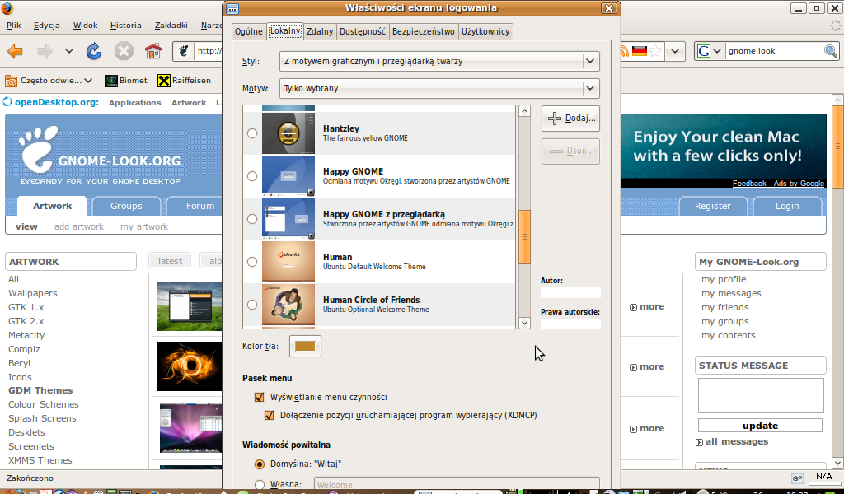The image size is (844, 494).
Task: Select the Happy GNOME theme radio button
Action: [252, 175]
